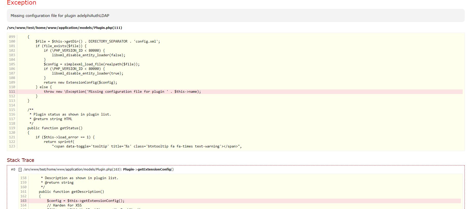The height and width of the screenshot is (209, 468).
Task: Click the return new ExtensionConfig line
Action: coord(80,83)
